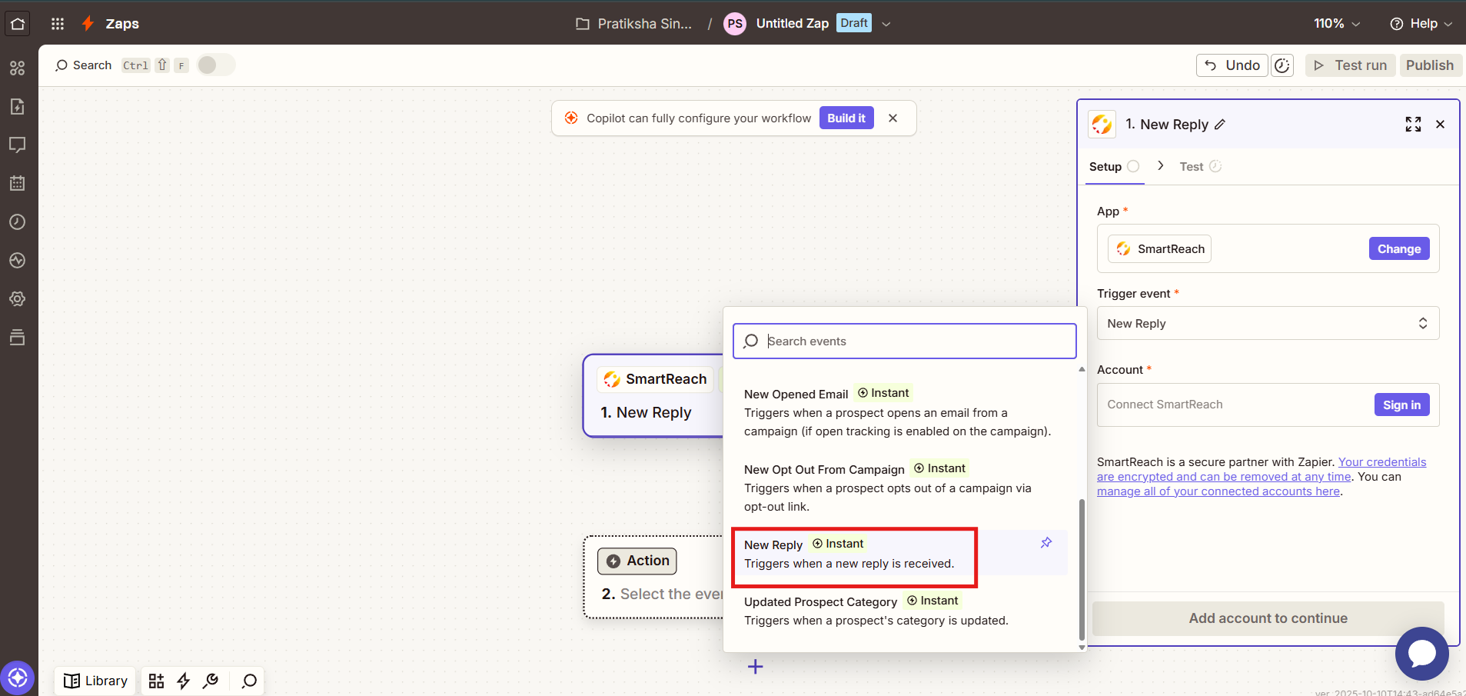The image size is (1466, 696).
Task: Open the left sidebar history clock icon
Action: tap(18, 222)
